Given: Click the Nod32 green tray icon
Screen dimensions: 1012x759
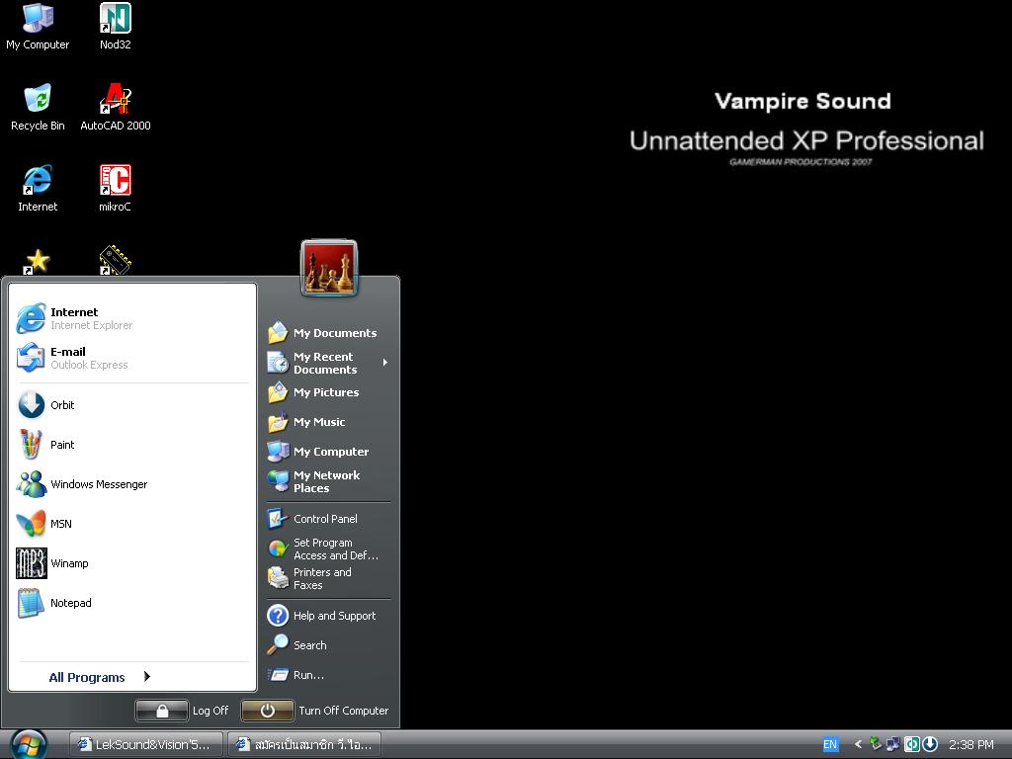Looking at the screenshot, I should (x=911, y=745).
